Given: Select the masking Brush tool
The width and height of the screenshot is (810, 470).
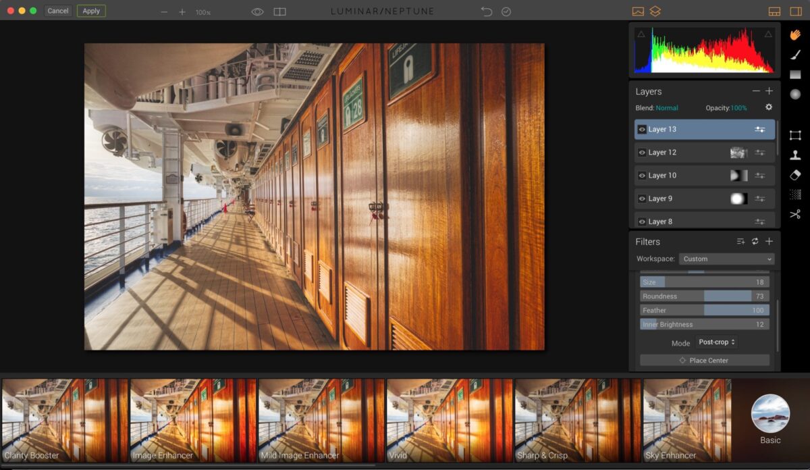Looking at the screenshot, I should [795, 55].
